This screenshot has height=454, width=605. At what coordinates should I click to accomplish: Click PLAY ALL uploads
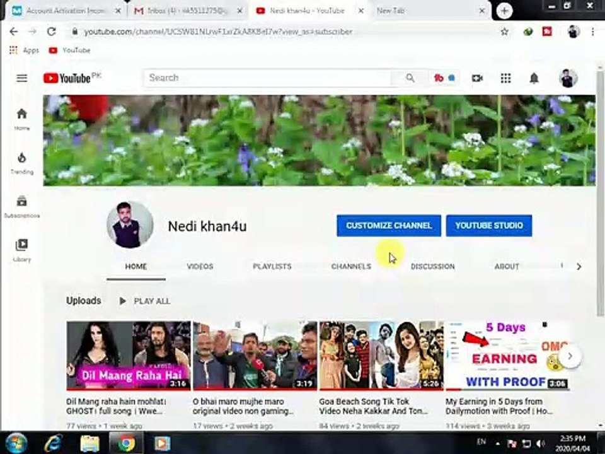[x=145, y=301]
